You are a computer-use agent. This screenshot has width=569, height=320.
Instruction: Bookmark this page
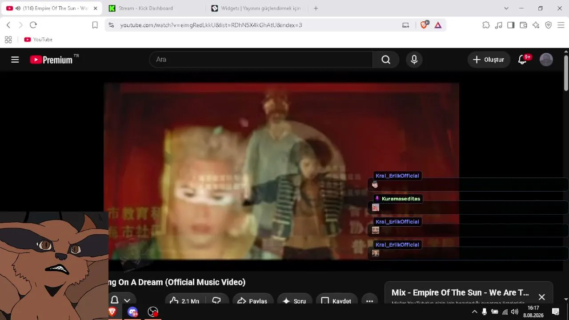coord(95,25)
